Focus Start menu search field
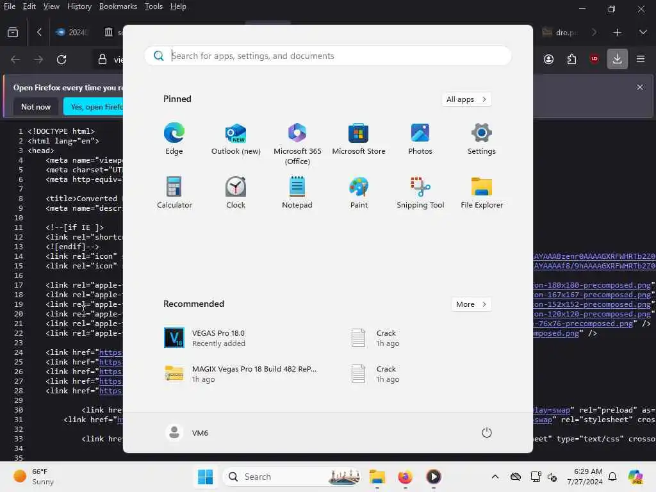 tap(328, 56)
